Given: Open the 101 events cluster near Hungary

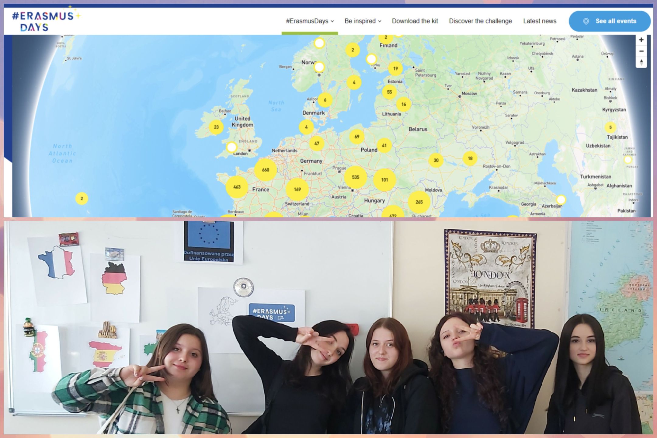Looking at the screenshot, I should click(384, 180).
